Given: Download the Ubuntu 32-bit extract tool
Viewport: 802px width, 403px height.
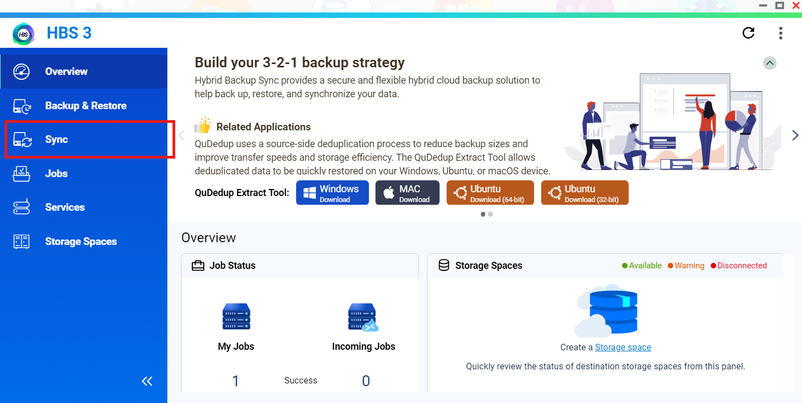Looking at the screenshot, I should (x=585, y=193).
